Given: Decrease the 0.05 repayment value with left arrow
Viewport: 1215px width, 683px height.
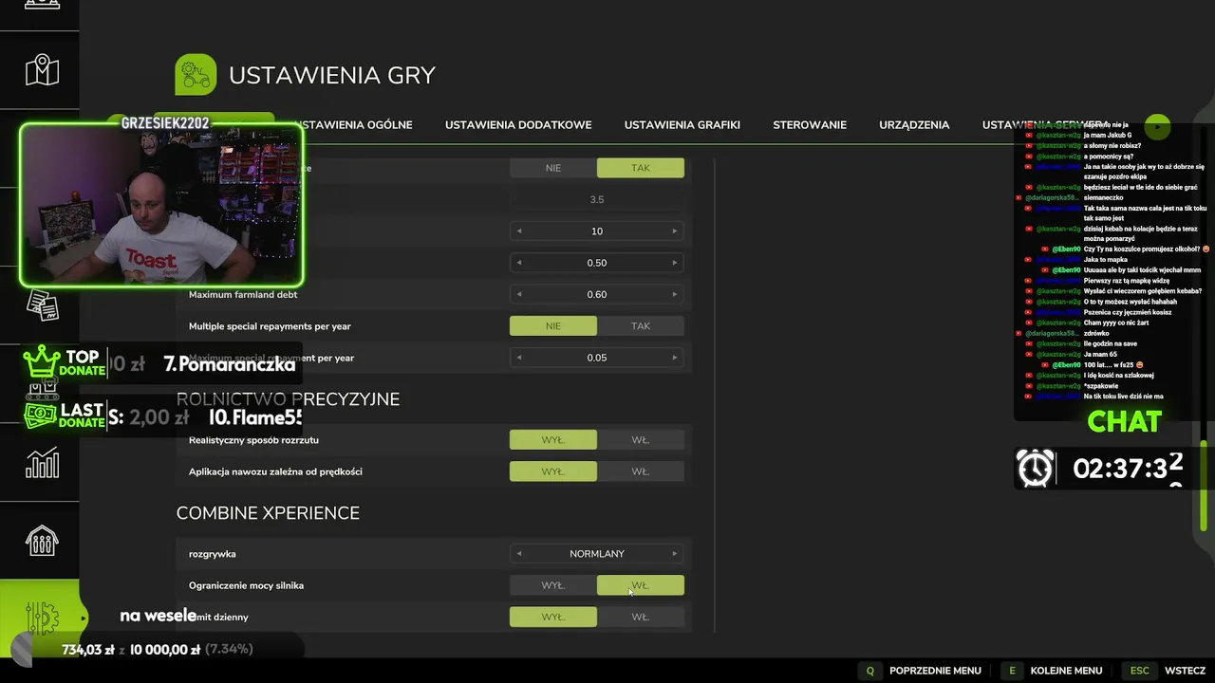Looking at the screenshot, I should pos(519,358).
